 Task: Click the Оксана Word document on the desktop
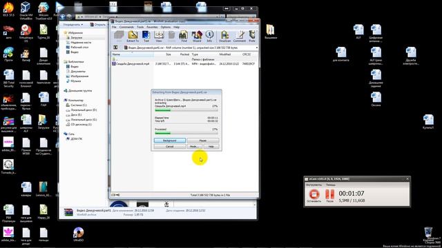(376, 99)
